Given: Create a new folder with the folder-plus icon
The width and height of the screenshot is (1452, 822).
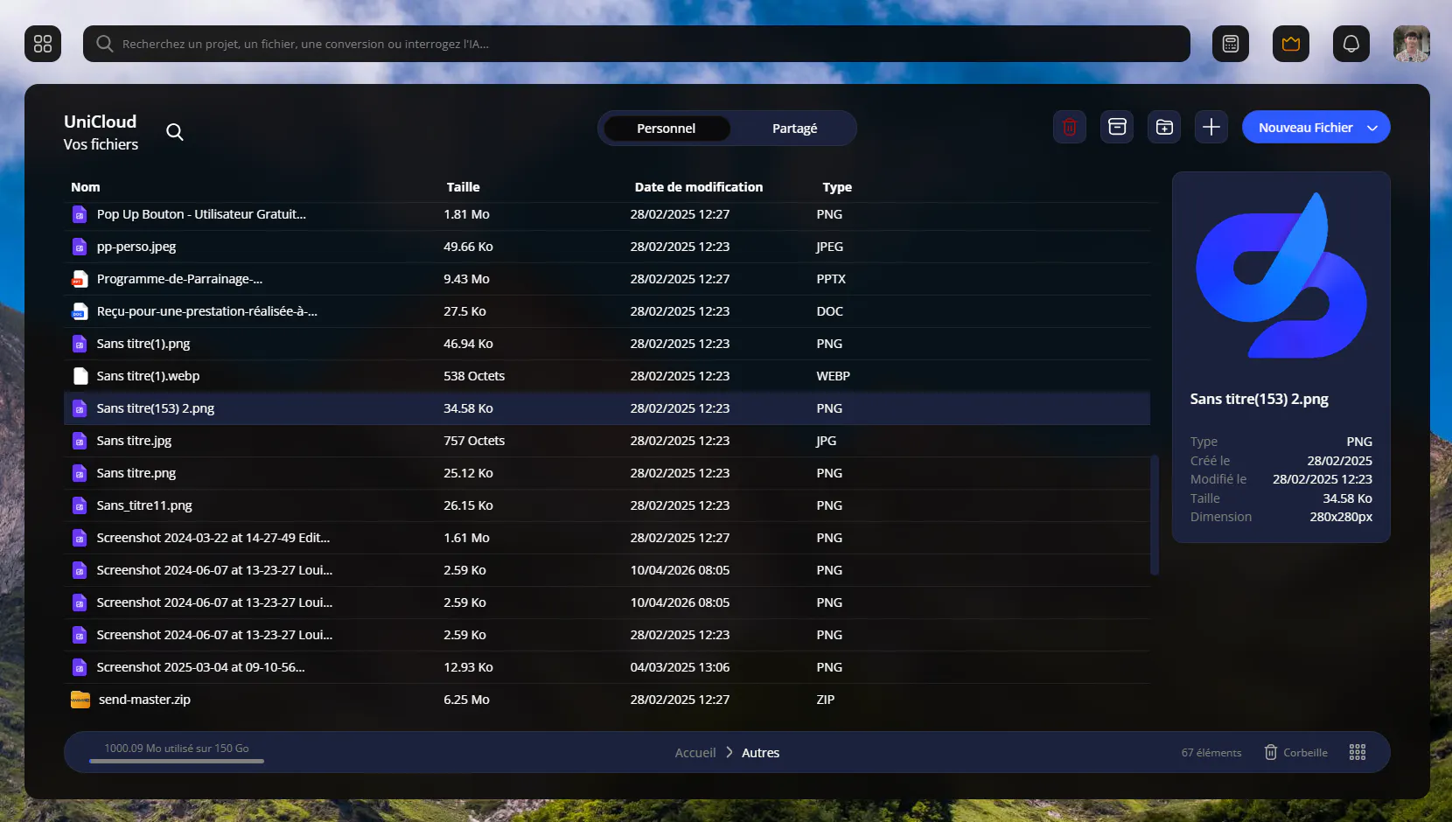Looking at the screenshot, I should [1164, 128].
